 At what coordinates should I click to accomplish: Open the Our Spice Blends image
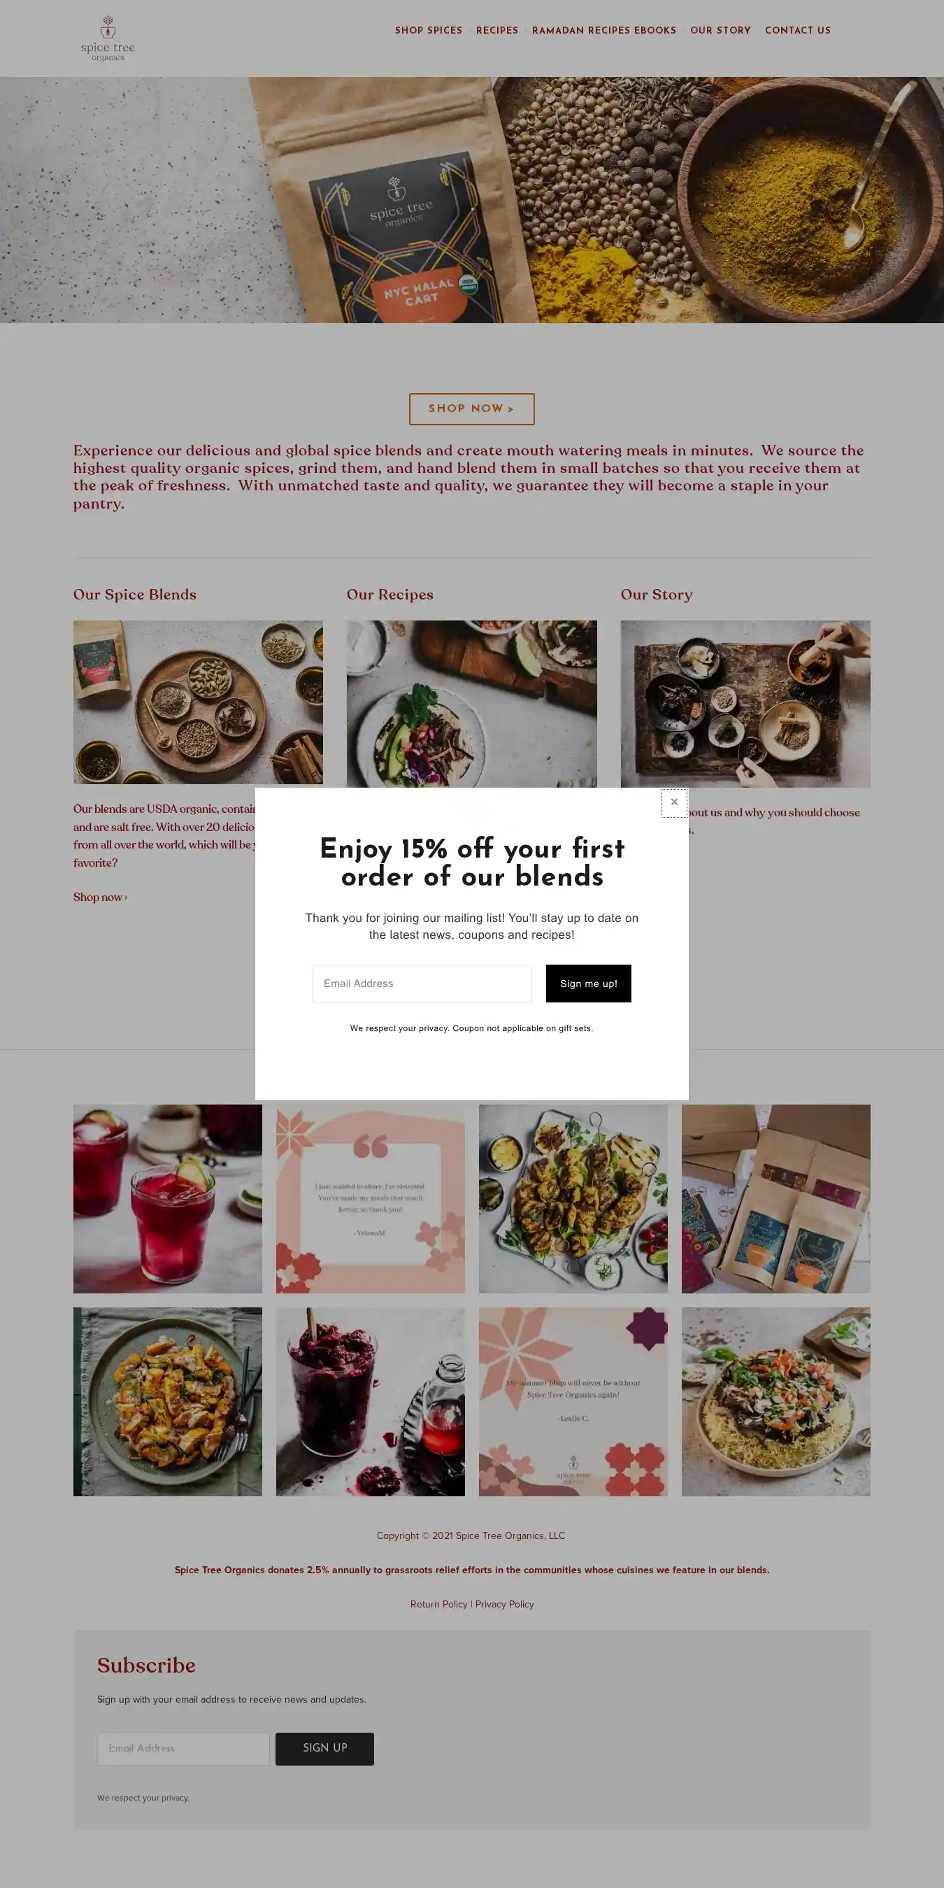pyautogui.click(x=198, y=702)
